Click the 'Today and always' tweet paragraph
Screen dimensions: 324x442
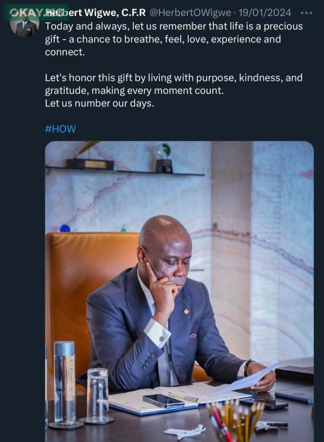pyautogui.click(x=174, y=39)
